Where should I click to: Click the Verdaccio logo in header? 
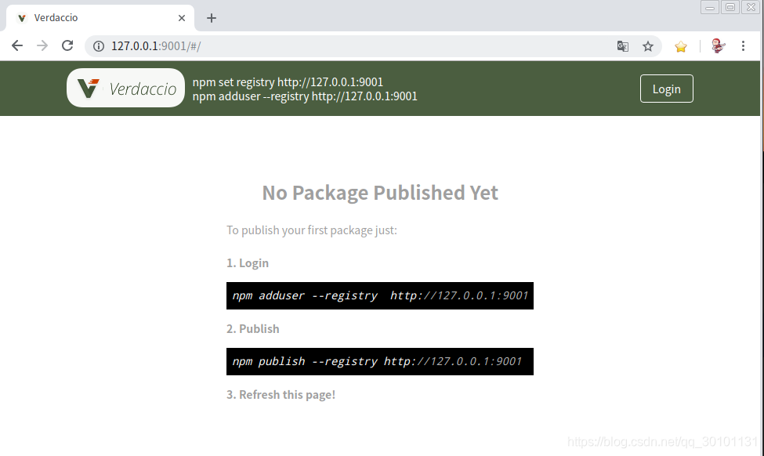(125, 88)
